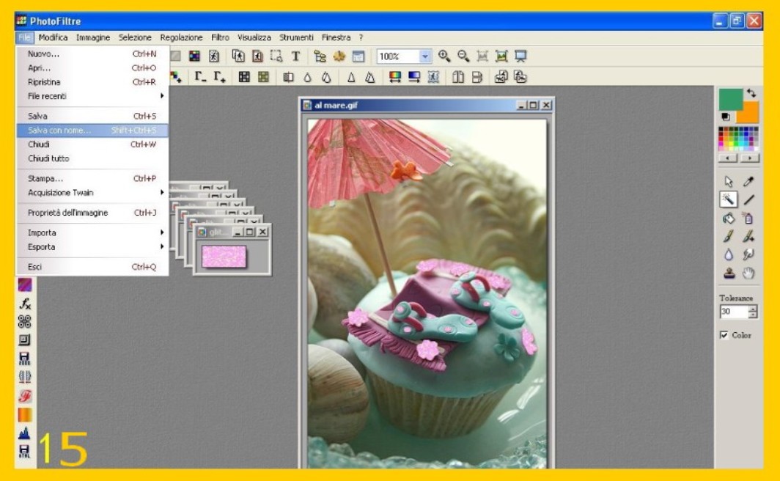
Task: Click the fx filter plugin icon
Action: tap(25, 303)
